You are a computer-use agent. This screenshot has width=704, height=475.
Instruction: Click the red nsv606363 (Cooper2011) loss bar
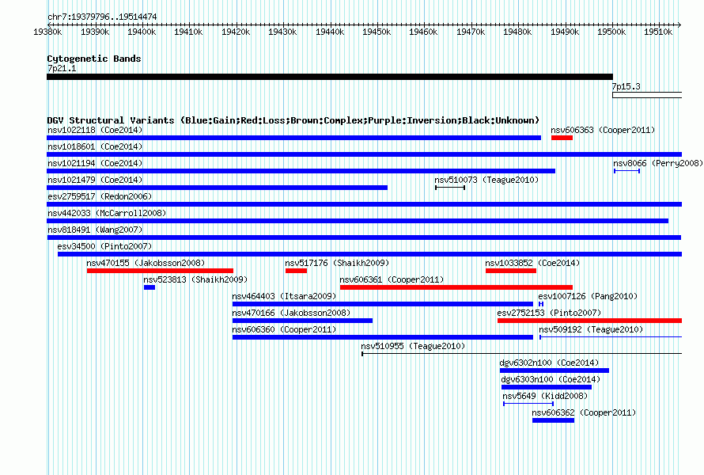pyautogui.click(x=562, y=138)
